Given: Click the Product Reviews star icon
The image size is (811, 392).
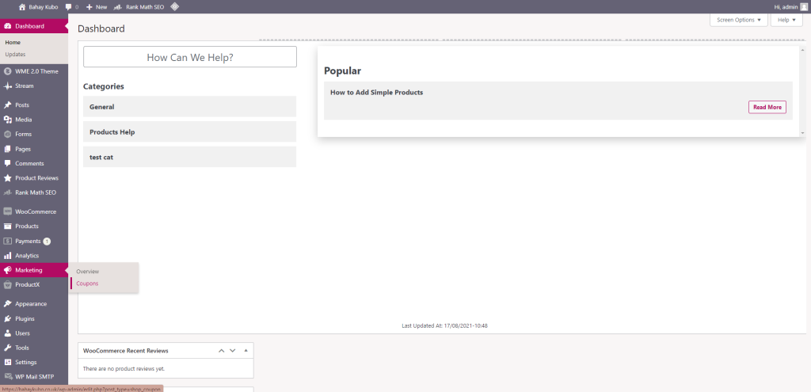Looking at the screenshot, I should point(7,178).
